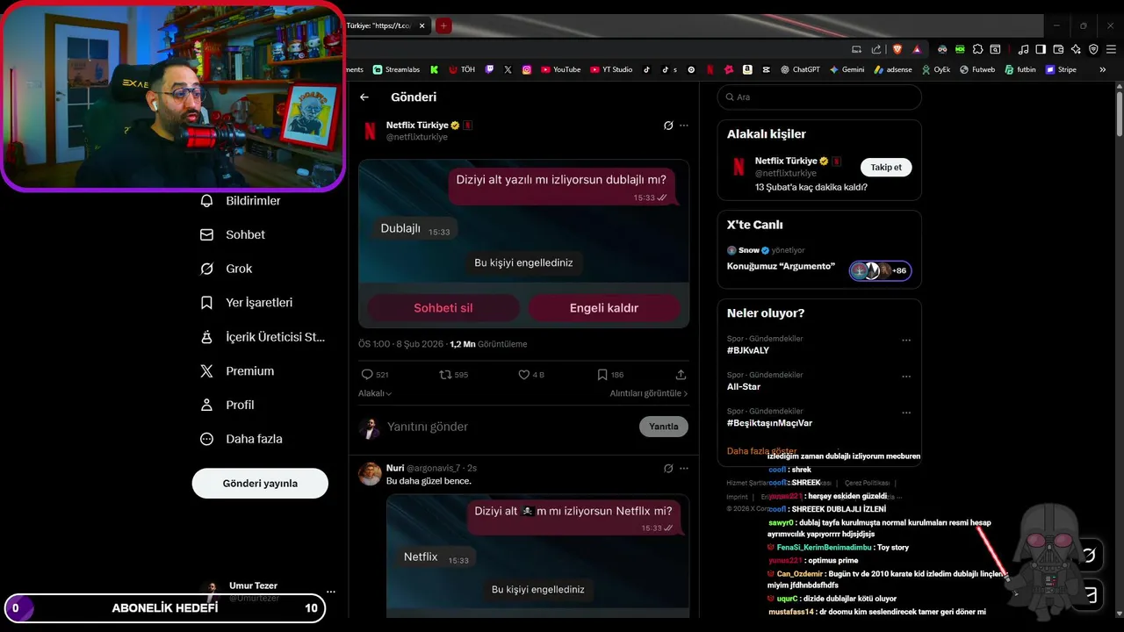Go to Profil page
The image size is (1124, 632).
[227, 405]
